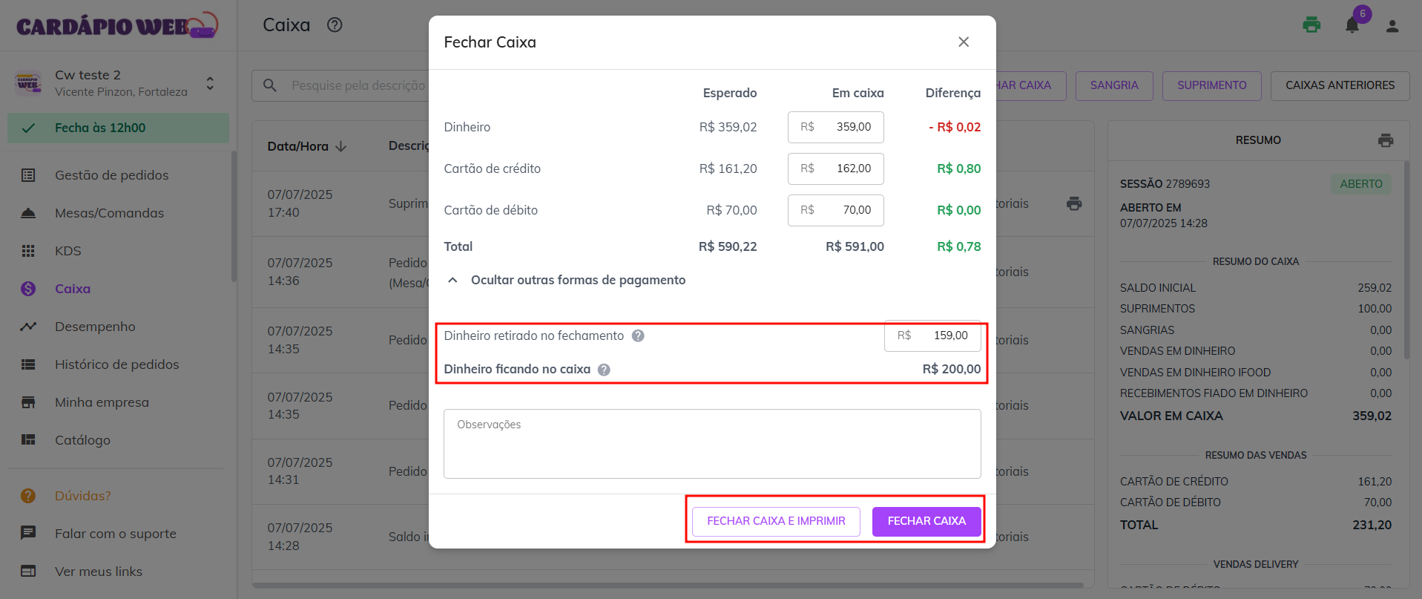This screenshot has width=1422, height=599.
Task: Show help for Dinheiro ficando no caixa
Action: tap(604, 370)
